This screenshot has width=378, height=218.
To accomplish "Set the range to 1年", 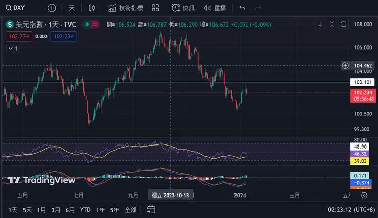I will pyautogui.click(x=100, y=210).
